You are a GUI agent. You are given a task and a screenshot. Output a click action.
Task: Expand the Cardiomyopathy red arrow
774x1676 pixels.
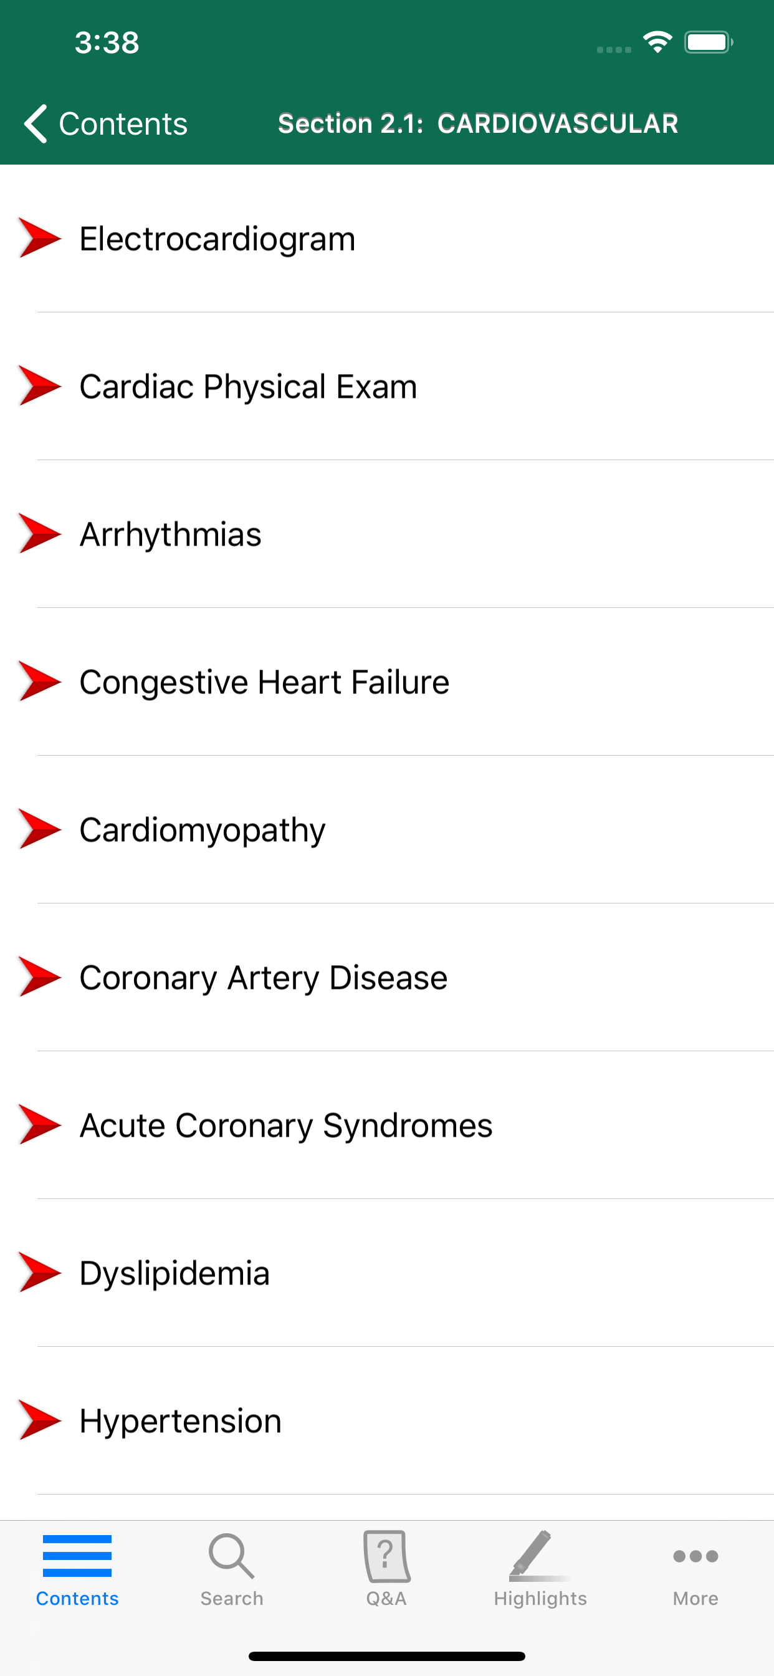40,829
